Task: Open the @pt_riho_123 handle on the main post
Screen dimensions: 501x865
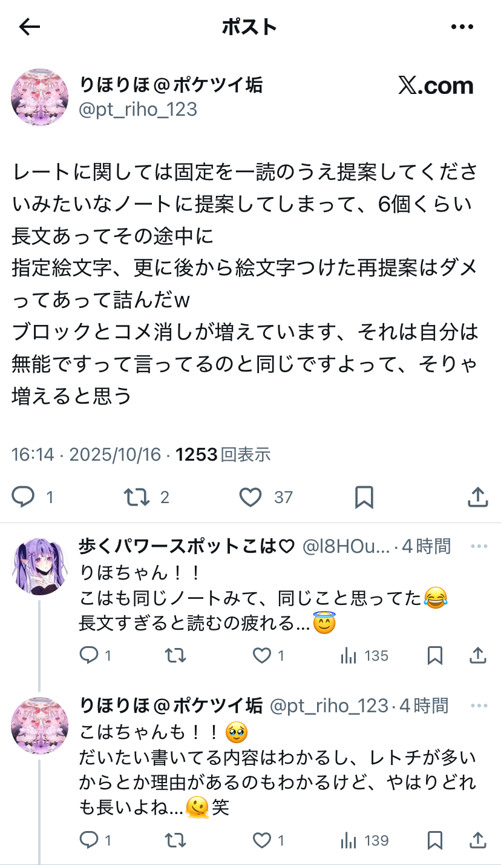Action: (x=139, y=109)
